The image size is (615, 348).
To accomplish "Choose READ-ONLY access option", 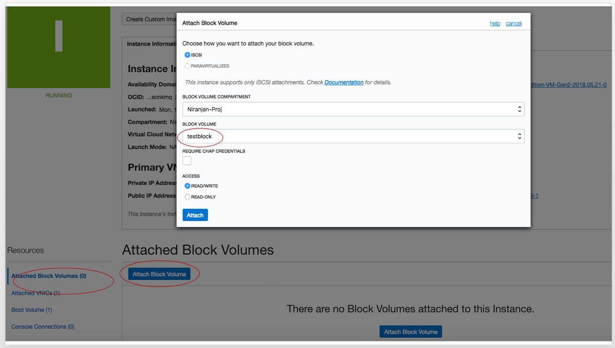I will coord(187,197).
